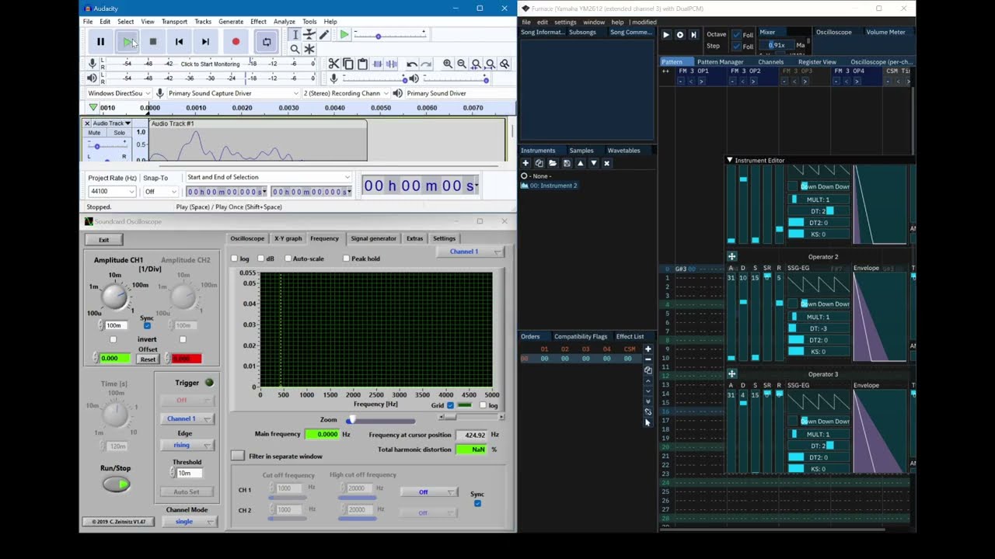Click Furnace play transport button
The height and width of the screenshot is (559, 995).
tap(665, 35)
